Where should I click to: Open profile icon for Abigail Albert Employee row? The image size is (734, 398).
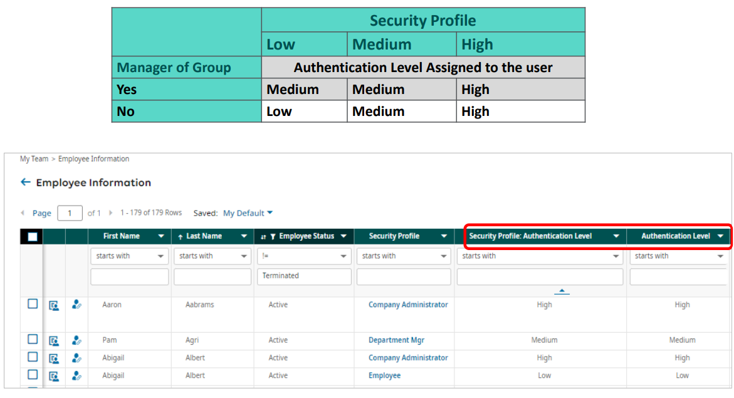click(54, 376)
